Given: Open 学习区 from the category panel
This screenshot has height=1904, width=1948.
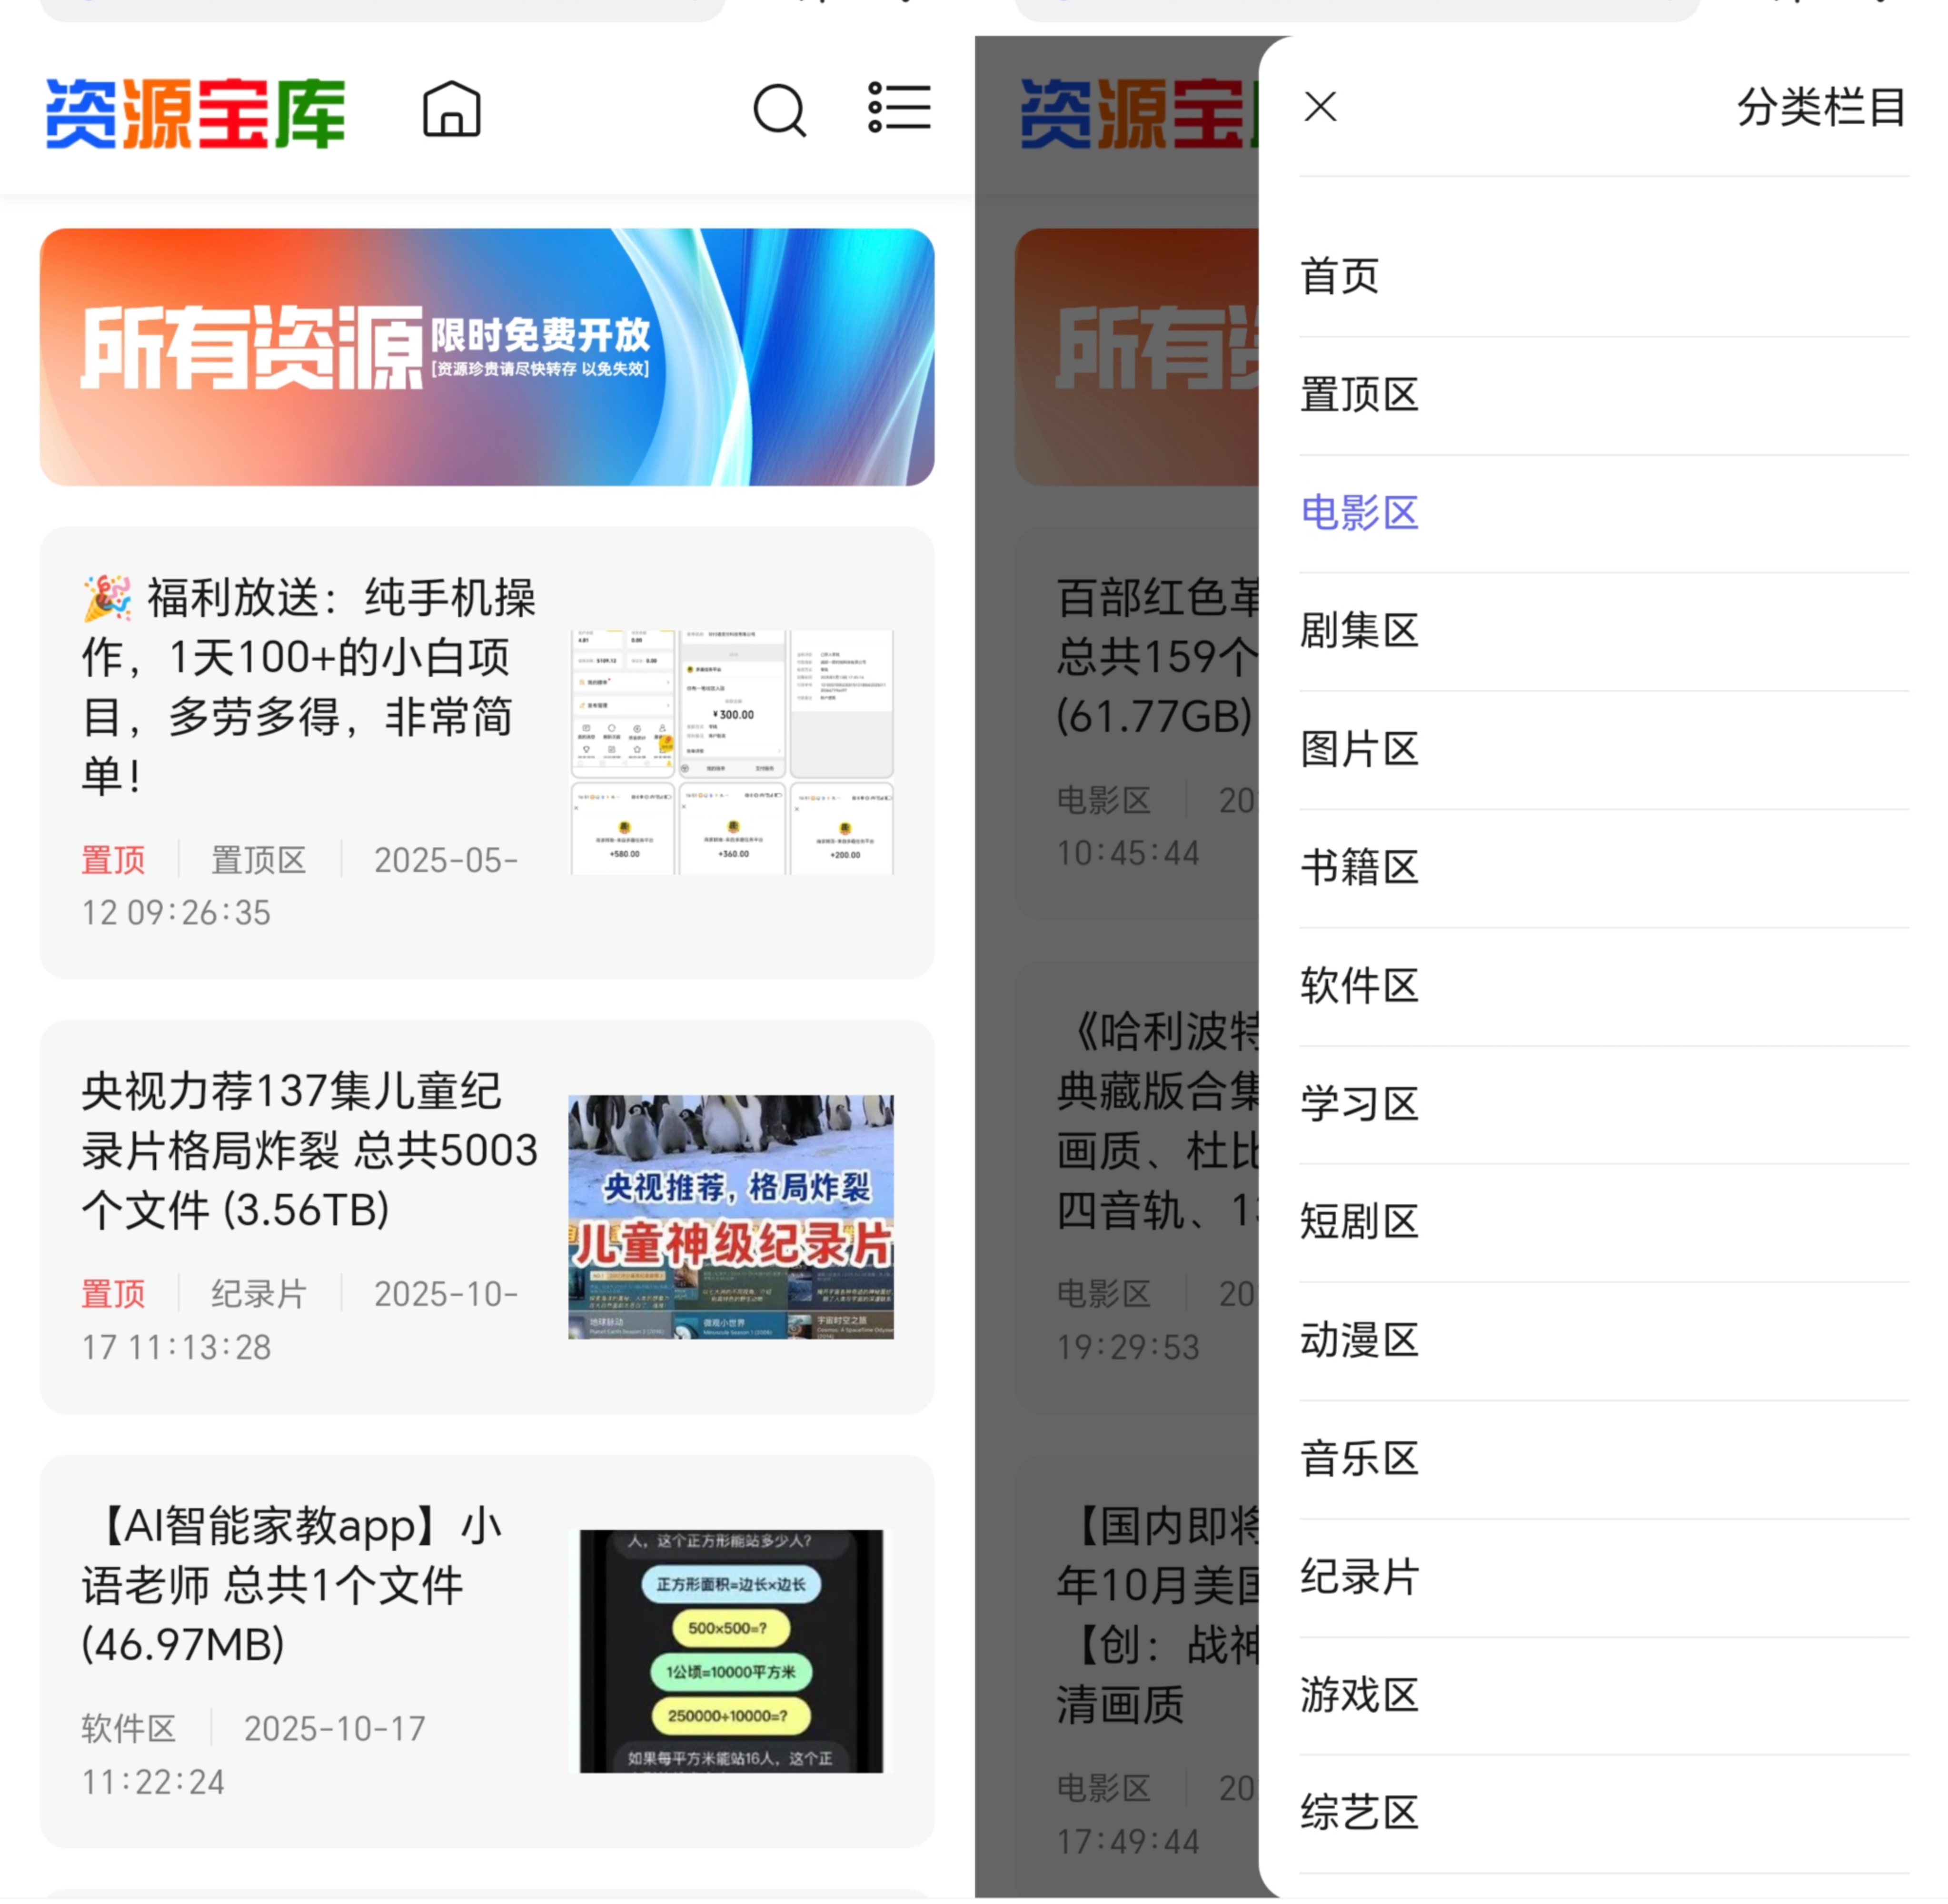Looking at the screenshot, I should click(1358, 1104).
